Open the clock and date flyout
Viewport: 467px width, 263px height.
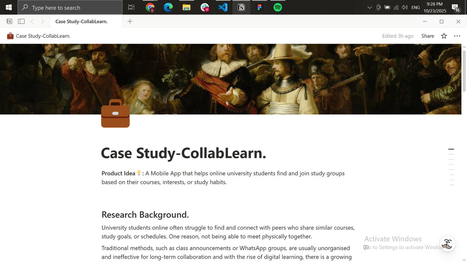pos(435,7)
